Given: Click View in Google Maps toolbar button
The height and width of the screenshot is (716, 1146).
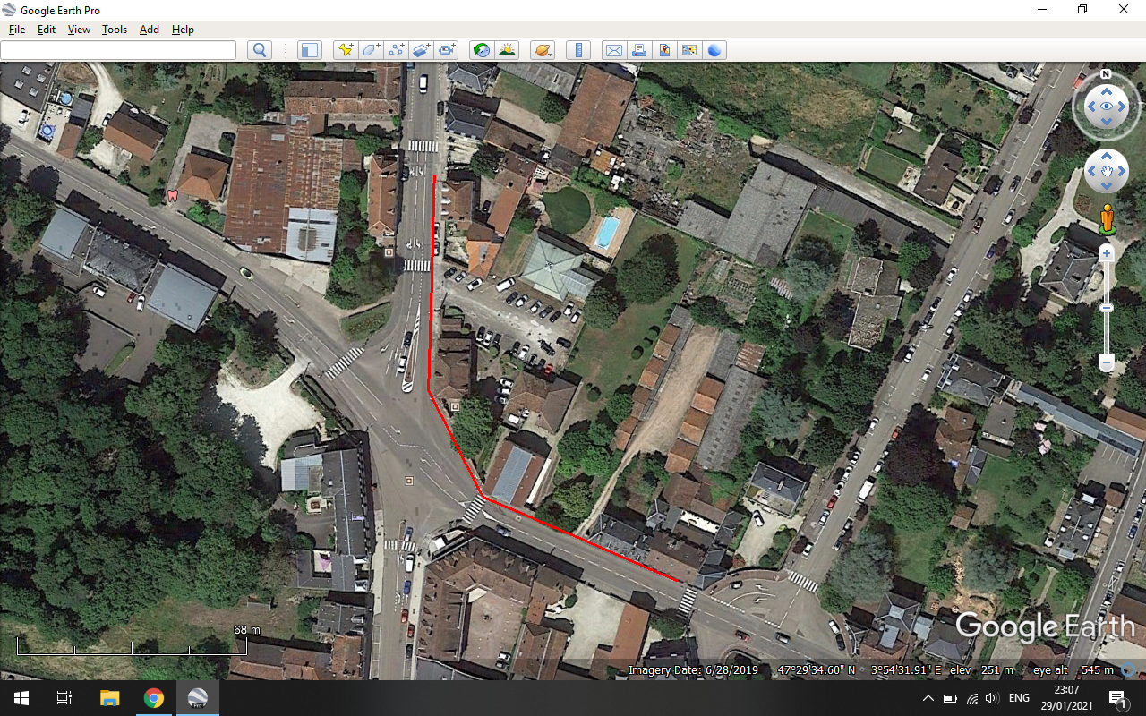Looking at the screenshot, I should coord(689,50).
